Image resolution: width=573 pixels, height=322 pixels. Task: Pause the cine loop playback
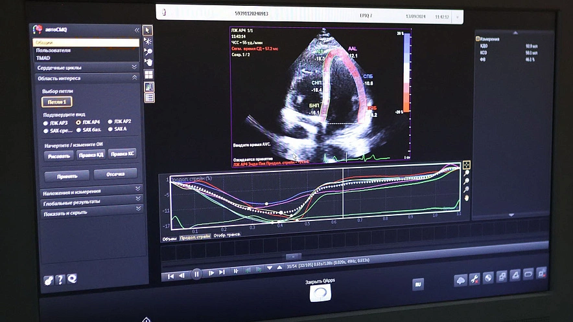[196, 274]
